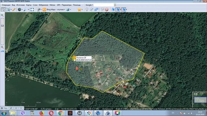
Task: Click the vertical zoom level slider
Action: [x=2, y=31]
